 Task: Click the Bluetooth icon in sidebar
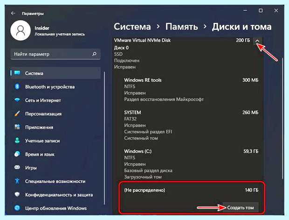pos(17,86)
